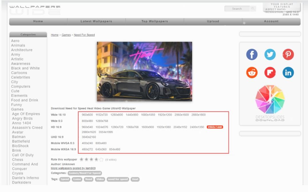This screenshot has width=308, height=192.
Task: Pin wallpaper using Pinterest icon
Action: click(x=288, y=54)
